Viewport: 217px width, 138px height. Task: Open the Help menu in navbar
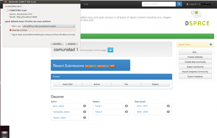click(x=86, y=4)
